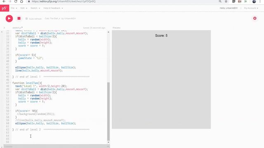The height and width of the screenshot is (148, 264).
Task: Open the Edit menu
Action: coord(24,8)
